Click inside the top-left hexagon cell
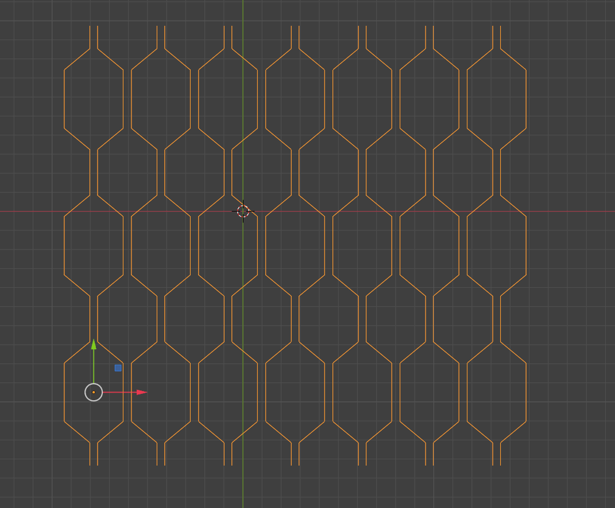This screenshot has width=615, height=508. coord(94,99)
